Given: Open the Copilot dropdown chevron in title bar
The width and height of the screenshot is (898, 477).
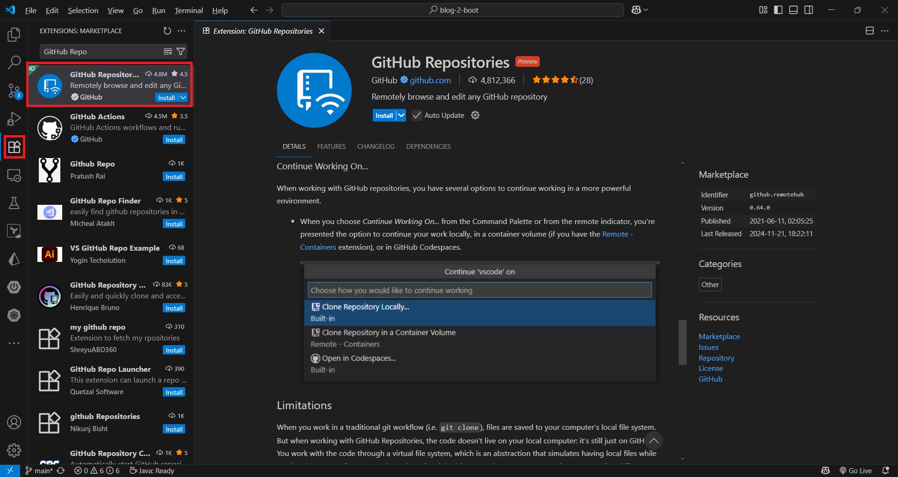Looking at the screenshot, I should coord(646,10).
